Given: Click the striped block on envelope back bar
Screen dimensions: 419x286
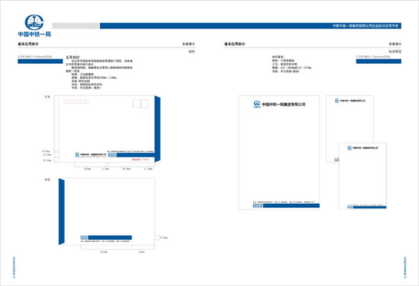Looking at the screenshot, I should click(x=84, y=238).
